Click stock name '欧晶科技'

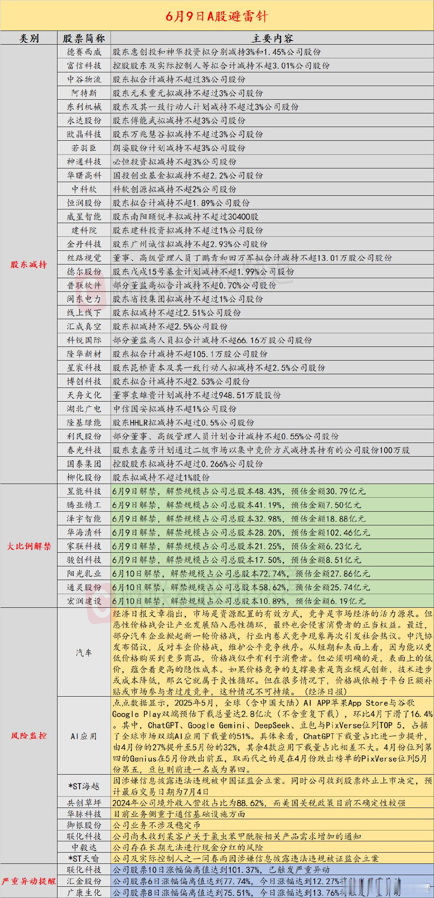point(84,134)
